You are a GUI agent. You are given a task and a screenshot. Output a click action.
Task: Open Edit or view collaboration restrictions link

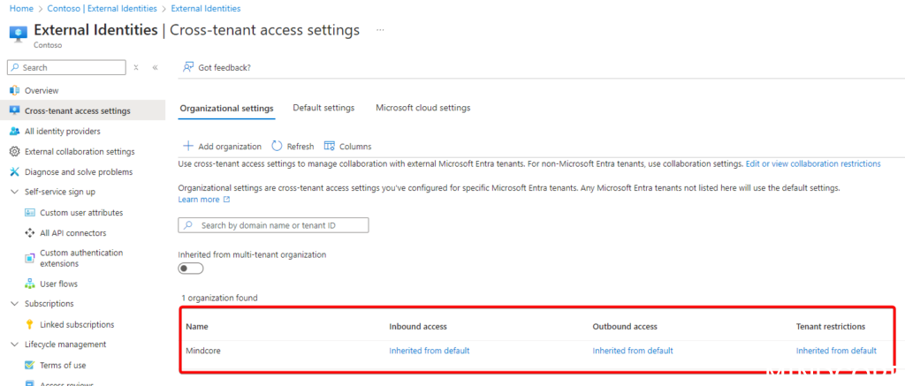(813, 164)
